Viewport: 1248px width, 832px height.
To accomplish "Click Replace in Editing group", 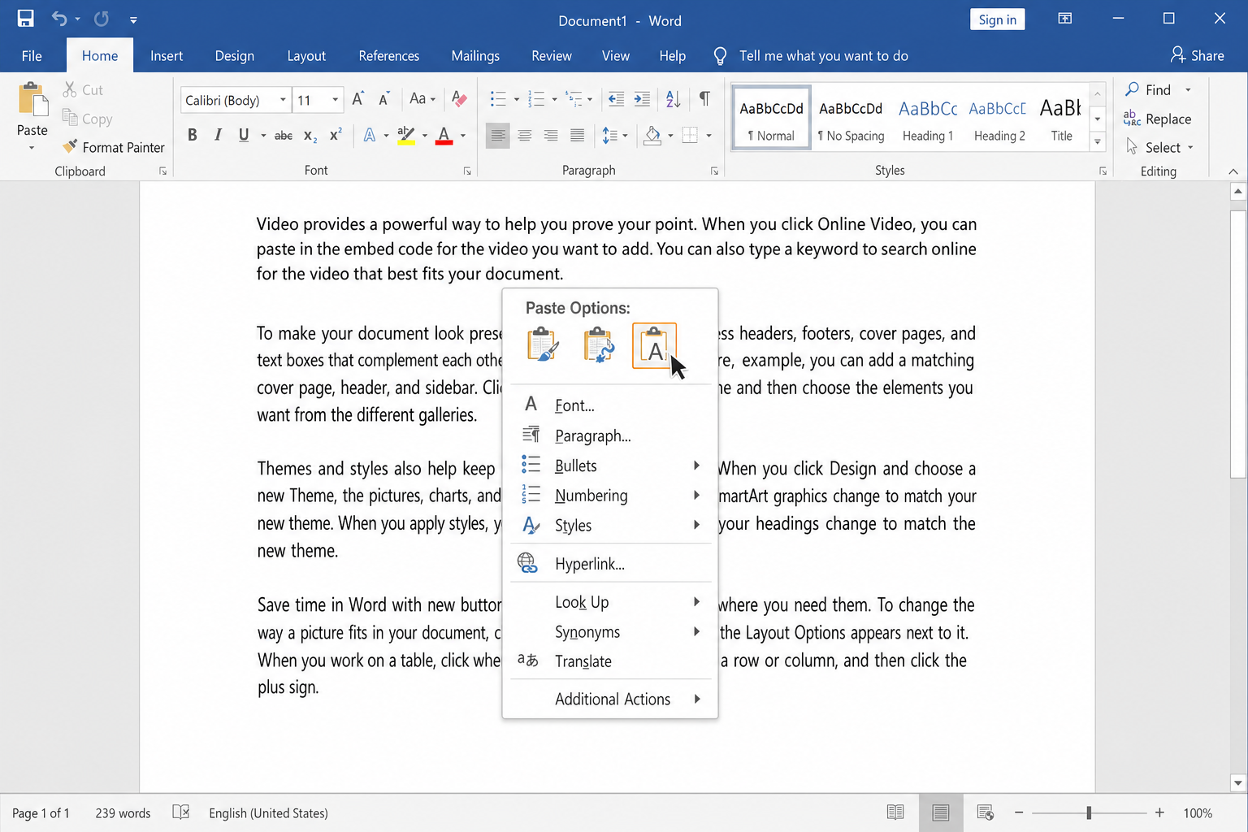I will [1158, 119].
